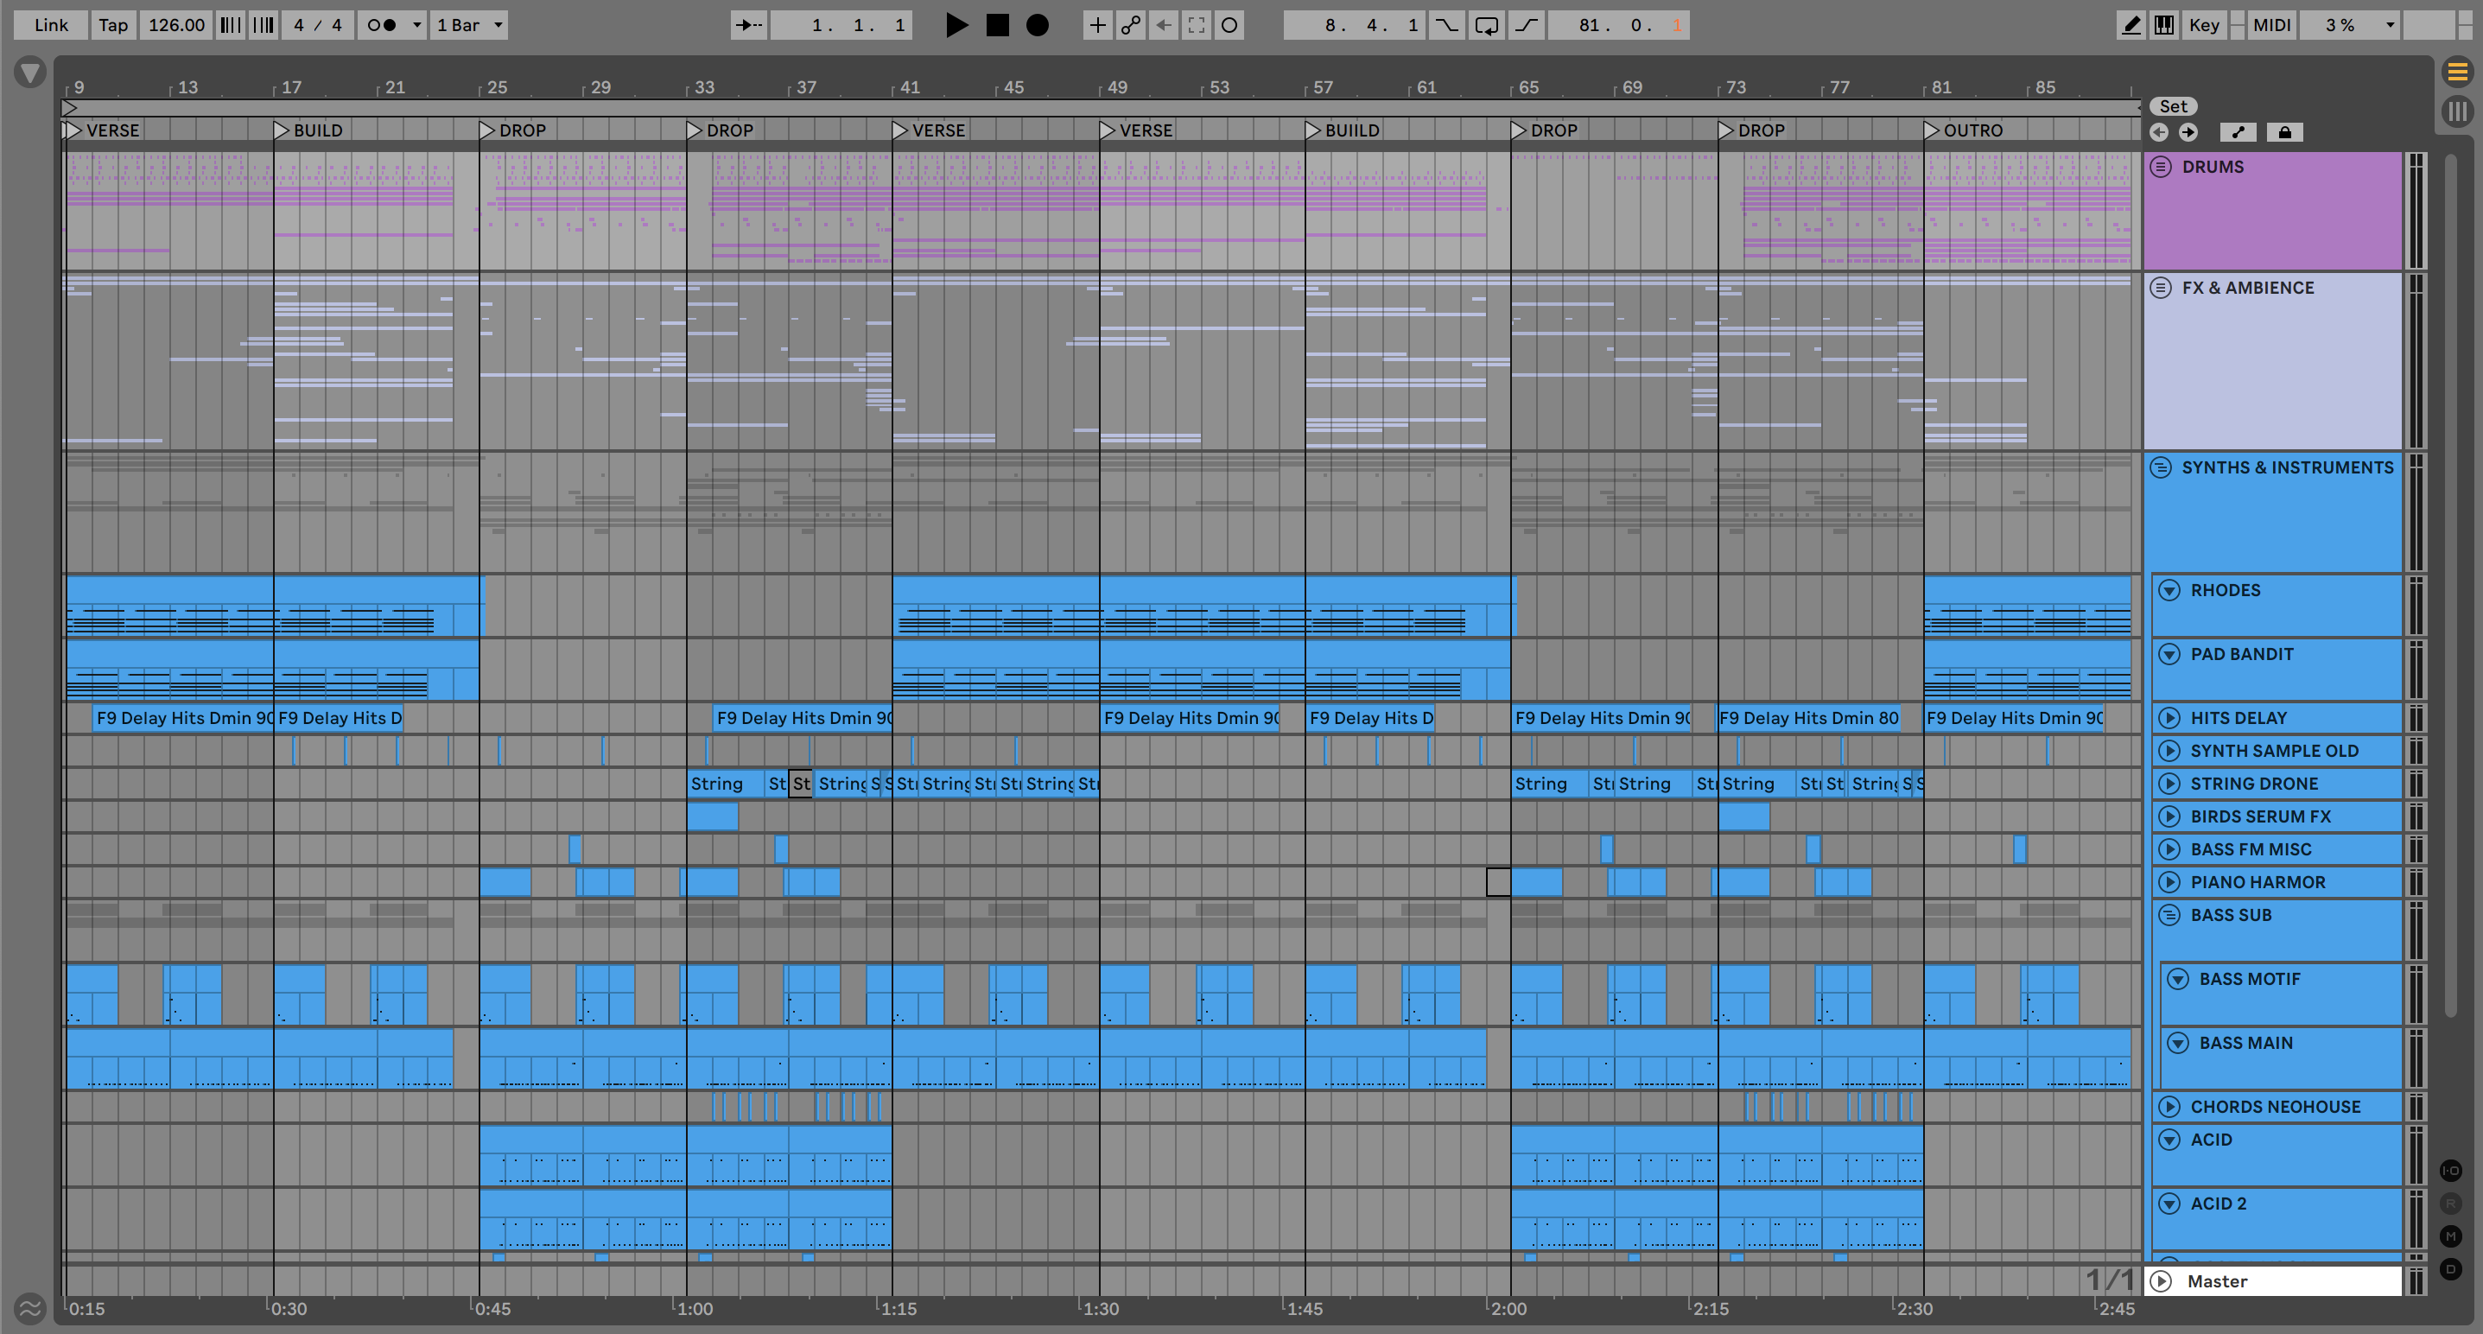
Task: Click the Tap tempo button
Action: pyautogui.click(x=113, y=25)
